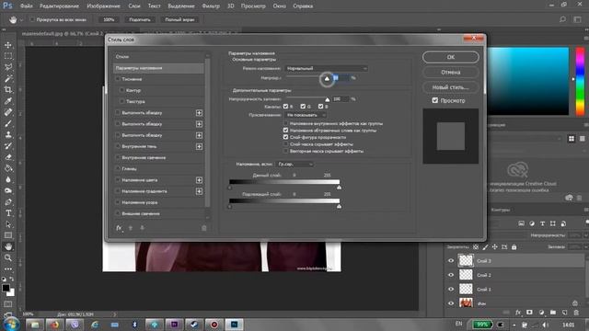Screen dimensions: 589x331
Task: Select the Rectangle shape tool
Action: (8, 235)
